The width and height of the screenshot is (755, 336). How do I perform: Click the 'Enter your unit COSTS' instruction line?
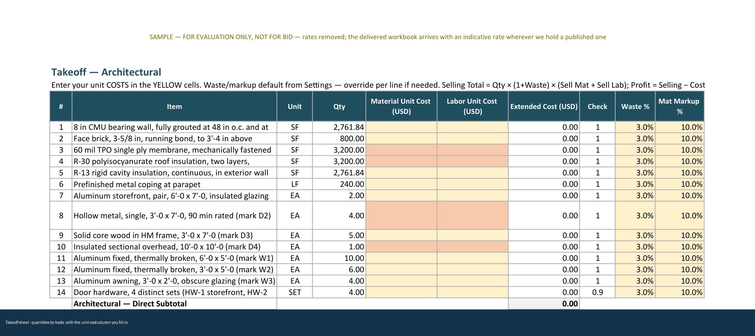(x=378, y=85)
